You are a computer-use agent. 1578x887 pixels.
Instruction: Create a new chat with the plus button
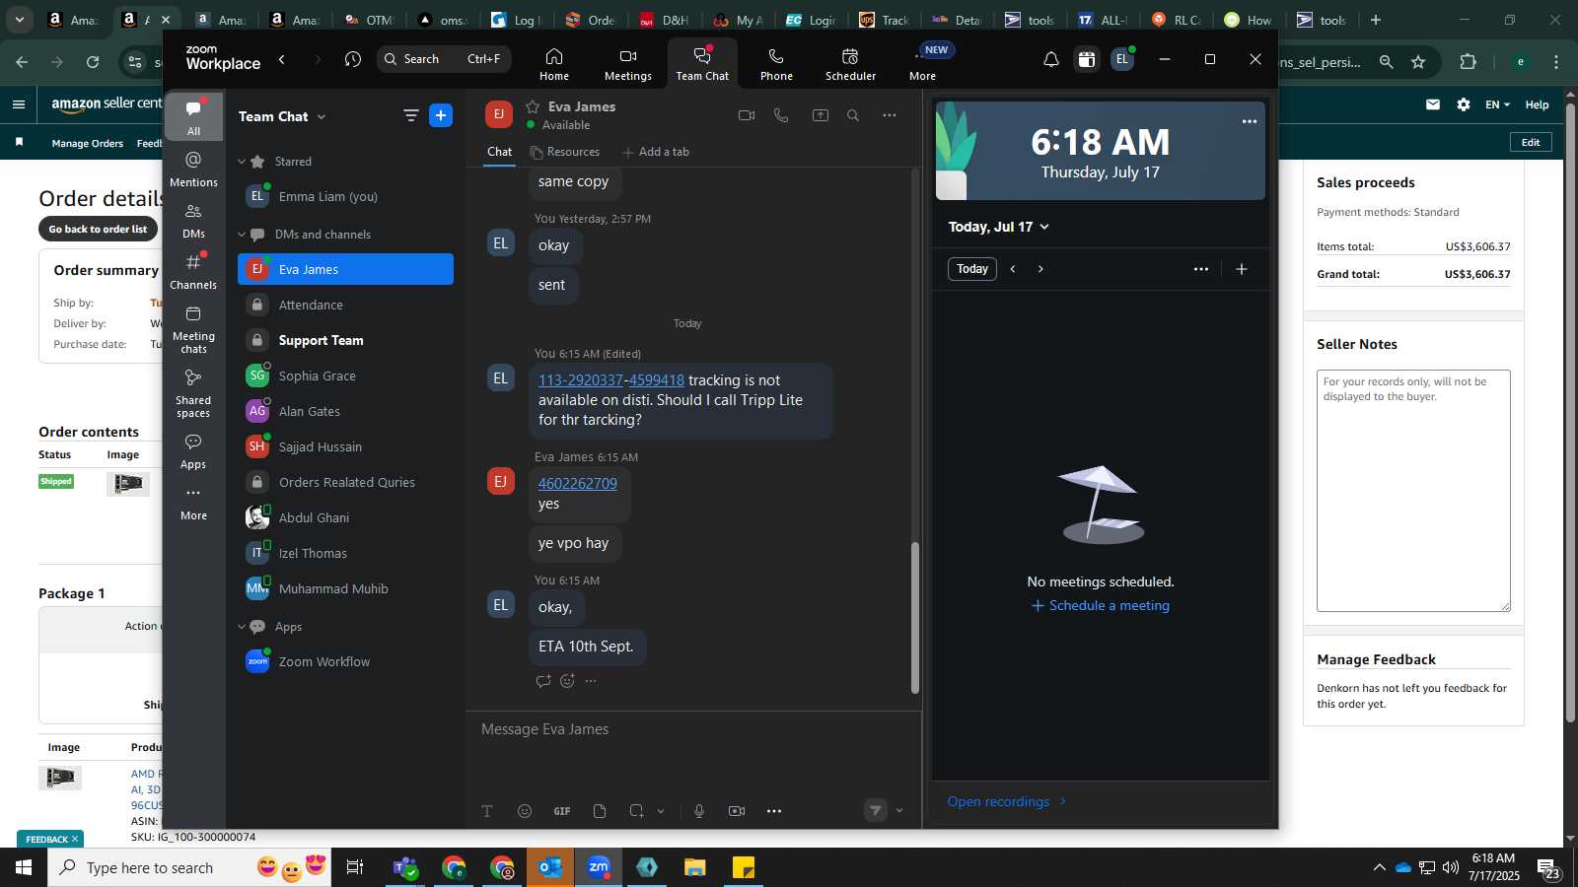441,116
